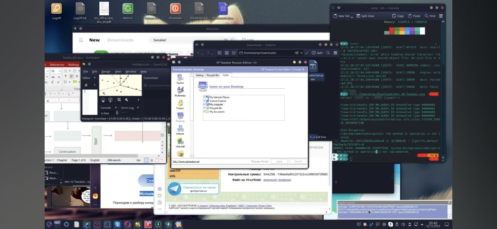Open the font size dropdown in TextMaker
The width and height of the screenshot is (497, 229).
tap(59, 71)
